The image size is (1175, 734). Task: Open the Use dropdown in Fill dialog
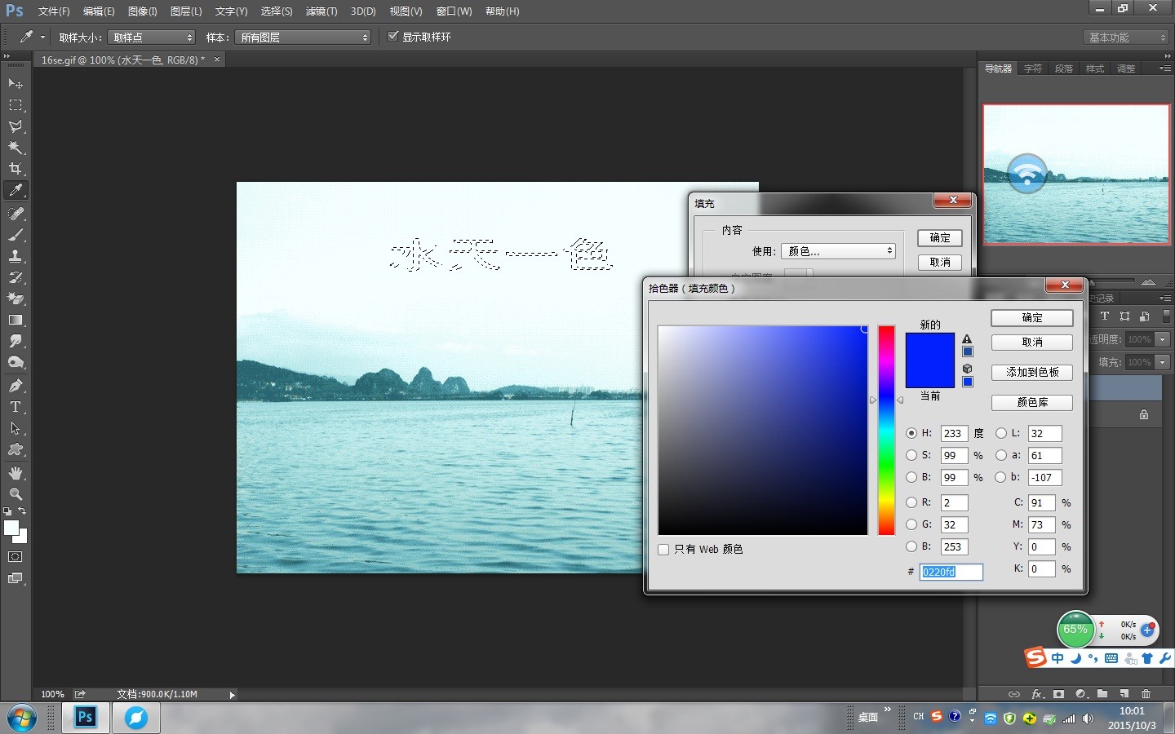tap(838, 251)
